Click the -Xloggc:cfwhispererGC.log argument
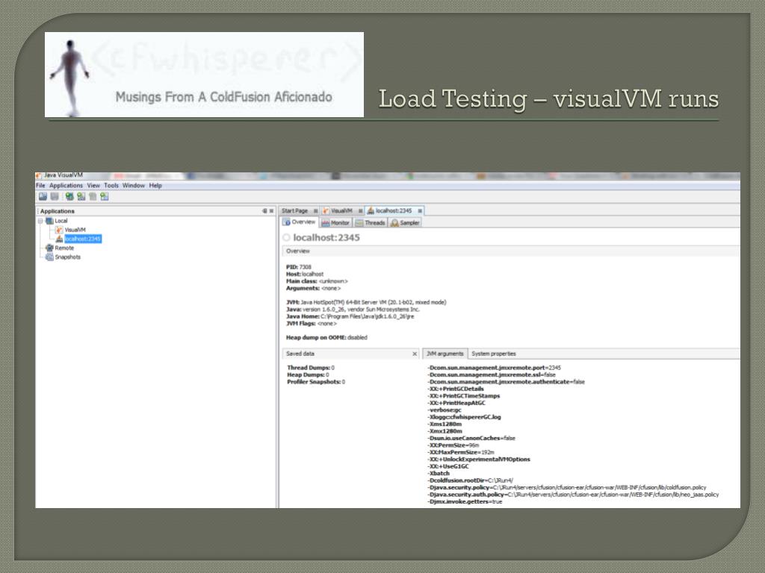765x573 pixels. pyautogui.click(x=464, y=417)
